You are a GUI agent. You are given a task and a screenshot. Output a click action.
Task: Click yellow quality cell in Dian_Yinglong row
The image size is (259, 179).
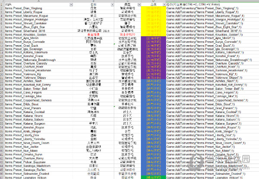pyautogui.click(x=153, y=8)
